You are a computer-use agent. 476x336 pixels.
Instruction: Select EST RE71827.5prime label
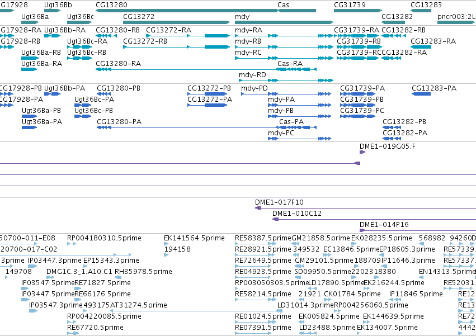[x=102, y=283]
